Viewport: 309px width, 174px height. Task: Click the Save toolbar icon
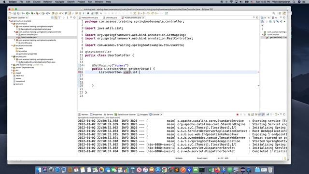click(x=14, y=13)
